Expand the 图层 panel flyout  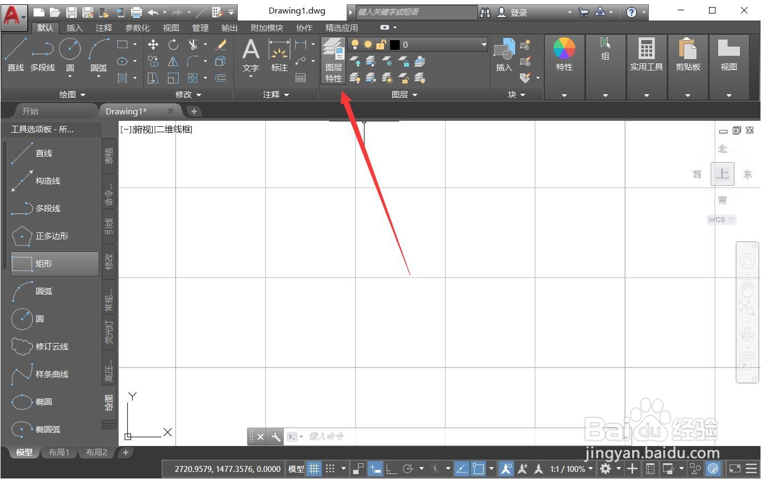405,94
